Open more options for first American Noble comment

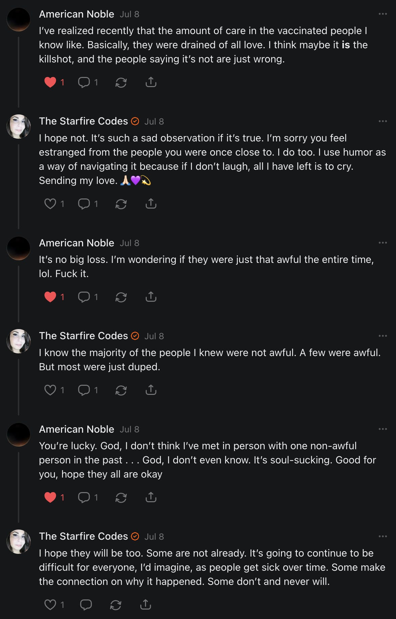[x=383, y=14]
